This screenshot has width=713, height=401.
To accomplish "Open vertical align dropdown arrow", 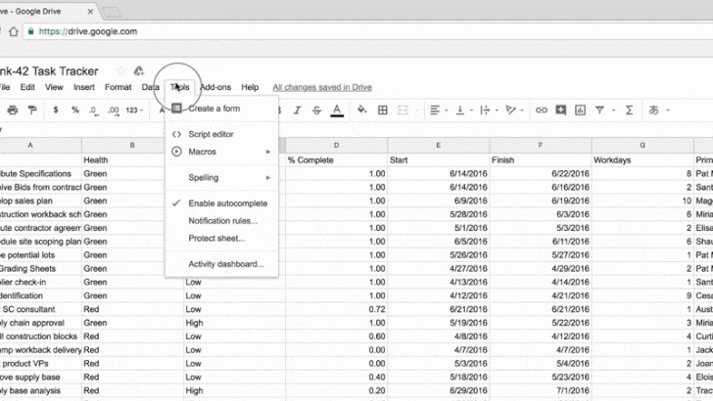I will coord(471,111).
